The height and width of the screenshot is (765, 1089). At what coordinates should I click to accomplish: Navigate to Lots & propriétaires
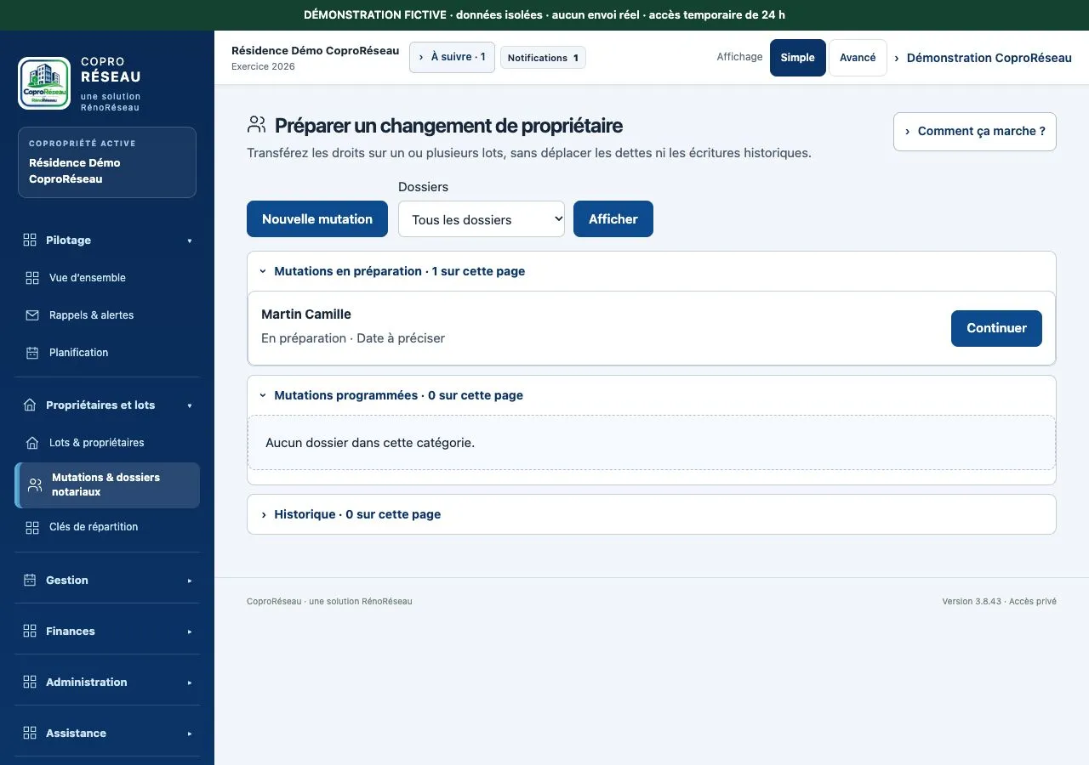click(x=107, y=443)
